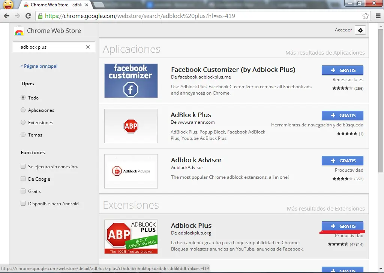Image resolution: width=384 pixels, height=273 pixels.
Task: Enable the 'Disponible para Android' checkbox
Action: point(23,203)
